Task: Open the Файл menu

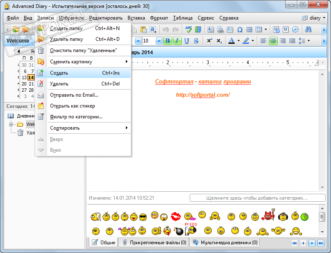Action: (13, 18)
